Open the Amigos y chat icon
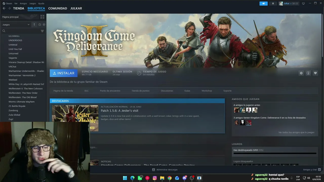 (319, 170)
